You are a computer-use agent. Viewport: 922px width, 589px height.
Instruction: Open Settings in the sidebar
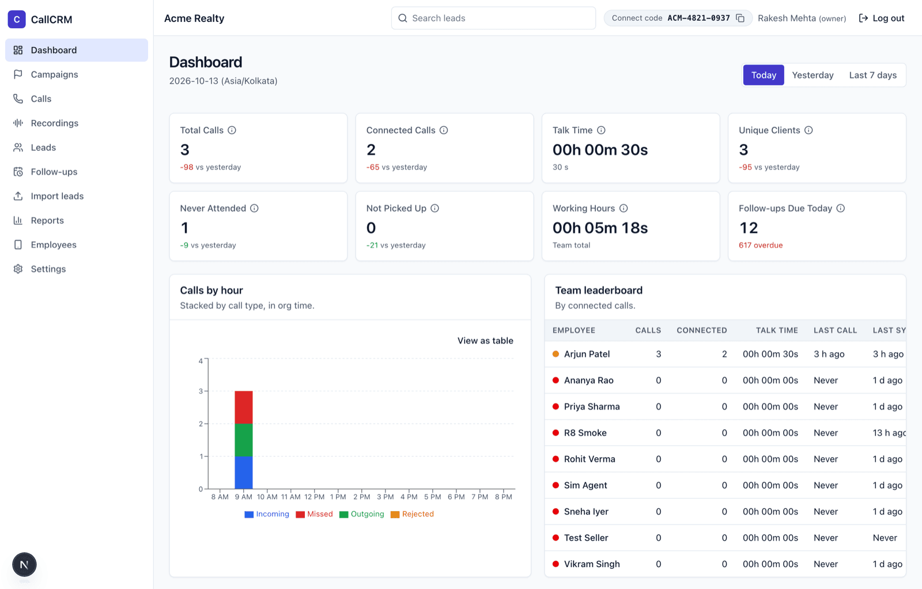tap(77, 269)
